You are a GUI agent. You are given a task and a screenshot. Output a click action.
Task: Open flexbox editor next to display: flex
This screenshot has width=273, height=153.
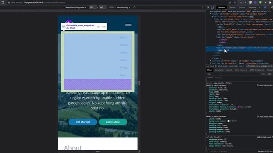[226, 88]
